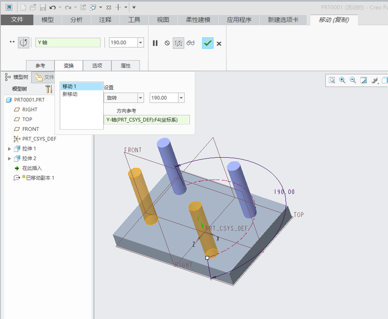Expand the 拉伸 1 tree node
The width and height of the screenshot is (388, 319).
pyautogui.click(x=10, y=149)
